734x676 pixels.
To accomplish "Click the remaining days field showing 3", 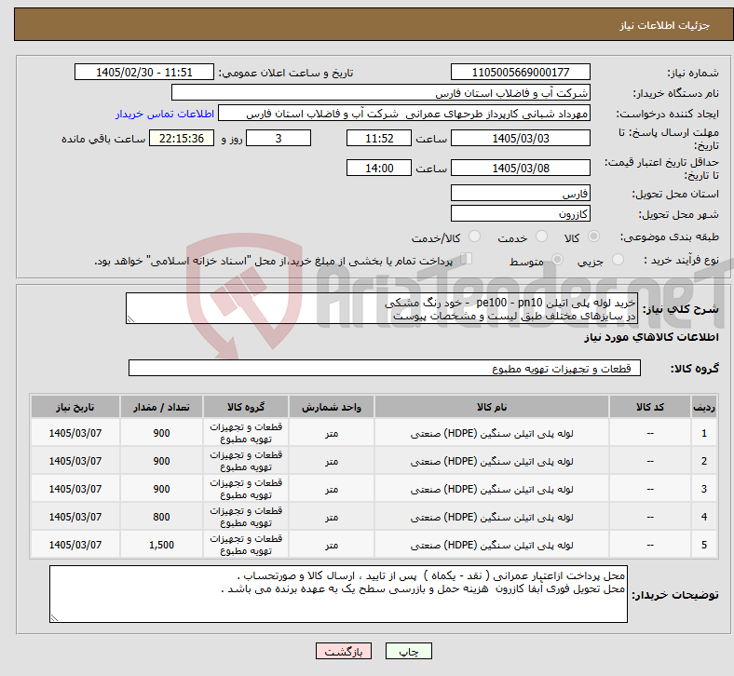I will pyautogui.click(x=279, y=138).
